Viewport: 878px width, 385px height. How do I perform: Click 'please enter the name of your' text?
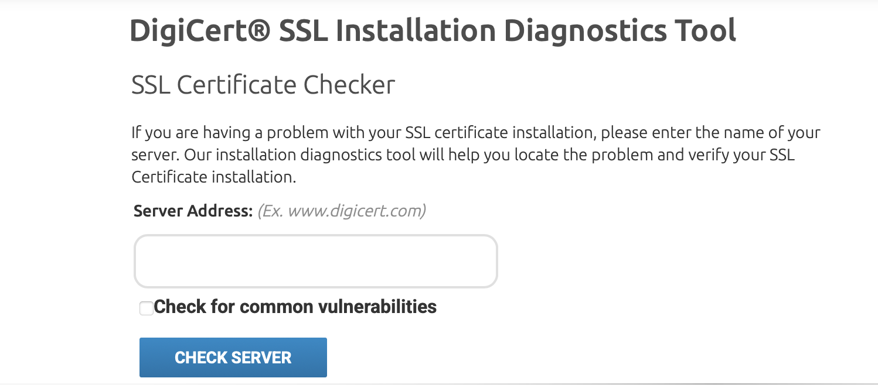click(710, 133)
